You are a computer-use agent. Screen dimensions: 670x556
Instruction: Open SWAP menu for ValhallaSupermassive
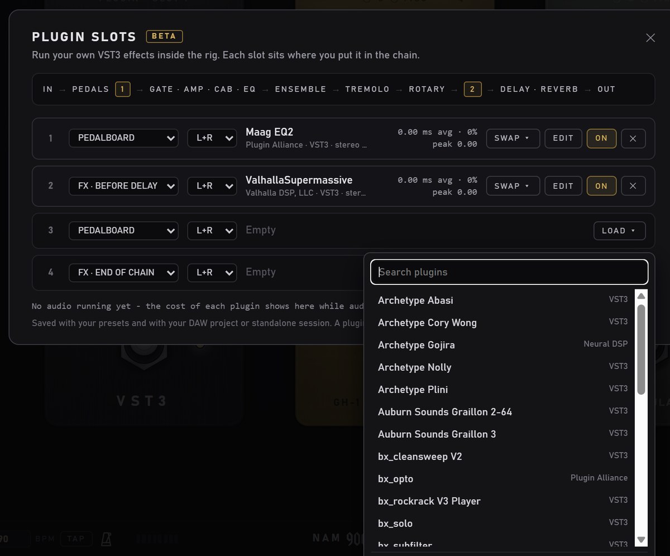(x=513, y=186)
